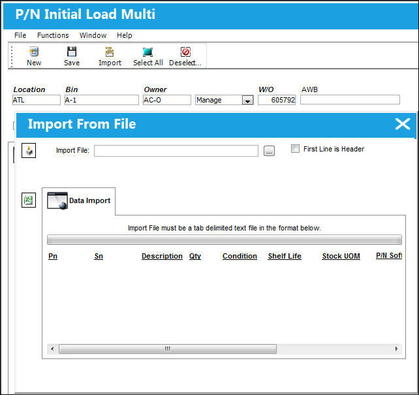Viewport: 419px width, 395px height.
Task: Click the Shelf Life column header
Action: click(x=285, y=256)
